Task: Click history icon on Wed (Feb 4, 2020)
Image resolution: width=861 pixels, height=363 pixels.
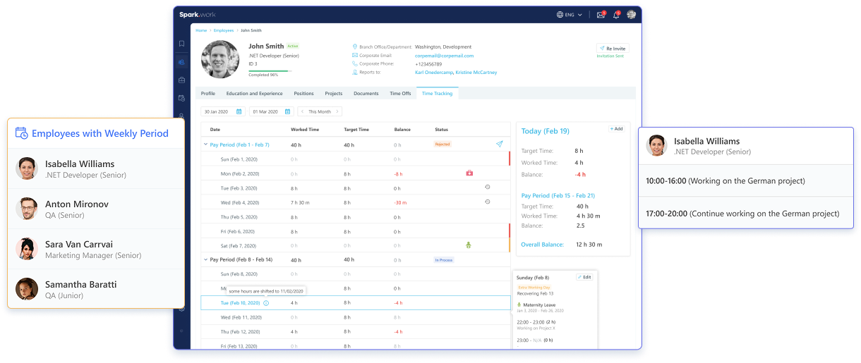Action: coord(487,202)
